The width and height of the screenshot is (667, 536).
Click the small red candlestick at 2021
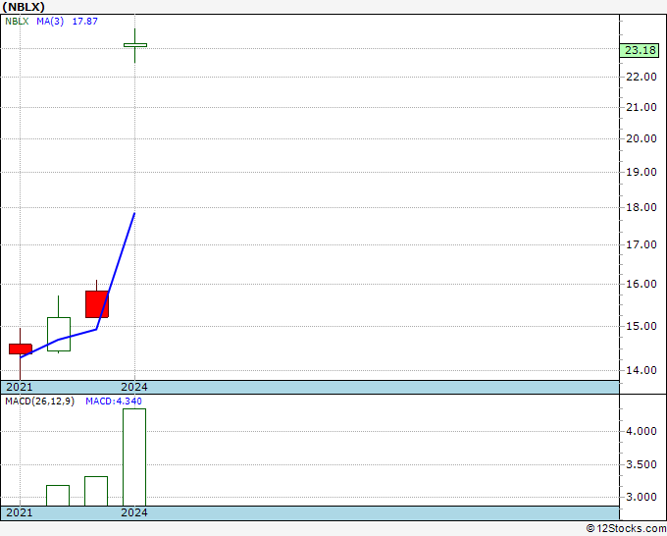[21, 349]
